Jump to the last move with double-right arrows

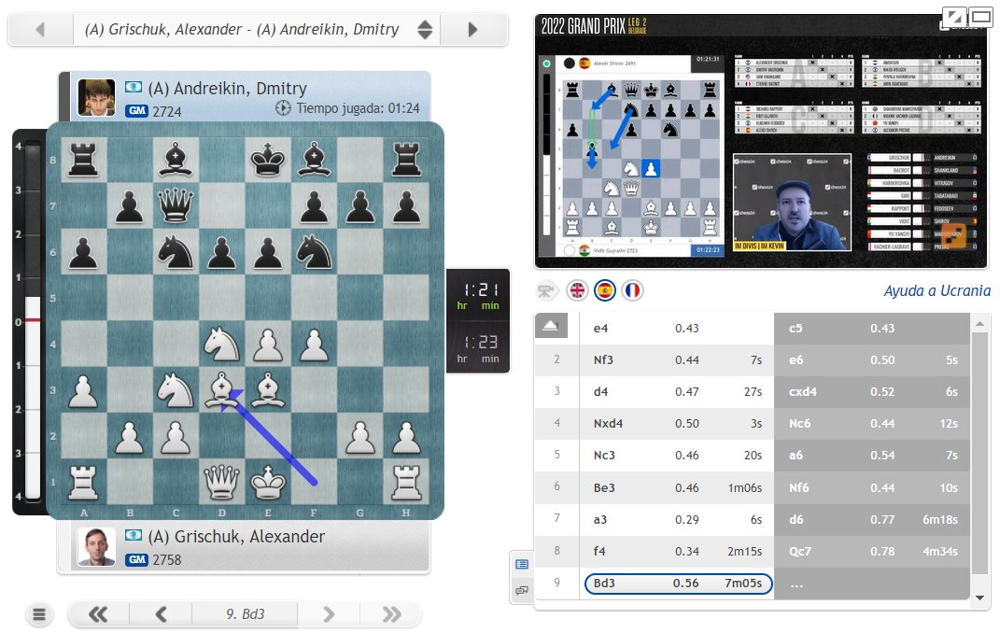[x=391, y=614]
